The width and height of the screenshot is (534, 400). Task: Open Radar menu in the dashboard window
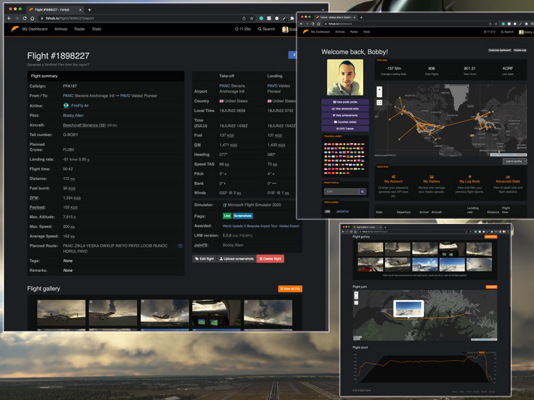tap(354, 31)
